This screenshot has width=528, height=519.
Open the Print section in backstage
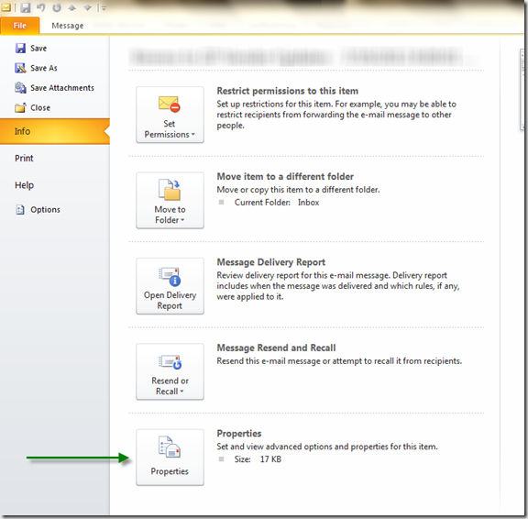click(24, 159)
